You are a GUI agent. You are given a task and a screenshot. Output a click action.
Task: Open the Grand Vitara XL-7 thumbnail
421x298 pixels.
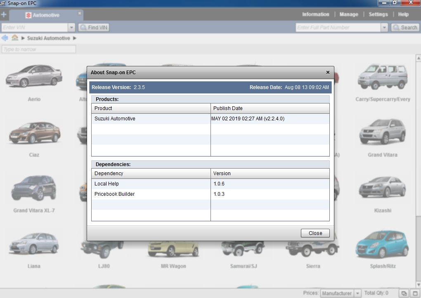point(34,188)
